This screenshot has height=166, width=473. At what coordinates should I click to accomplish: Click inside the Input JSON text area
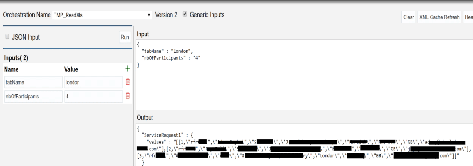pos(304,75)
